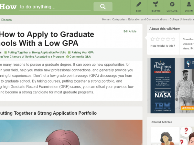
Task: Click the Community Q&A question mark icon
Action: coord(68,57)
